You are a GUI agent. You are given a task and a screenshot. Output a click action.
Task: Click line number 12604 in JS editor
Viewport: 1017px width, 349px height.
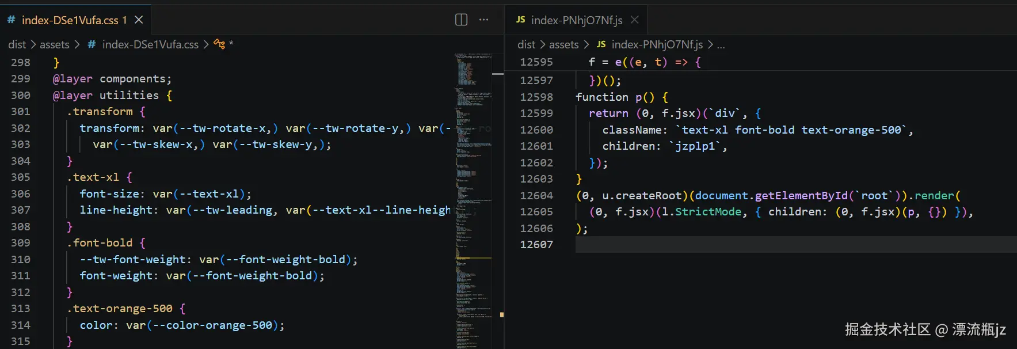[x=536, y=196]
